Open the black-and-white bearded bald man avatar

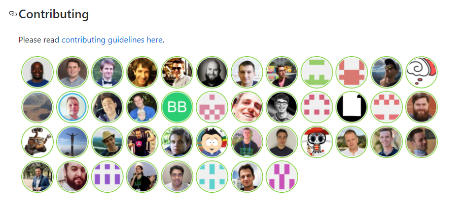point(212,72)
